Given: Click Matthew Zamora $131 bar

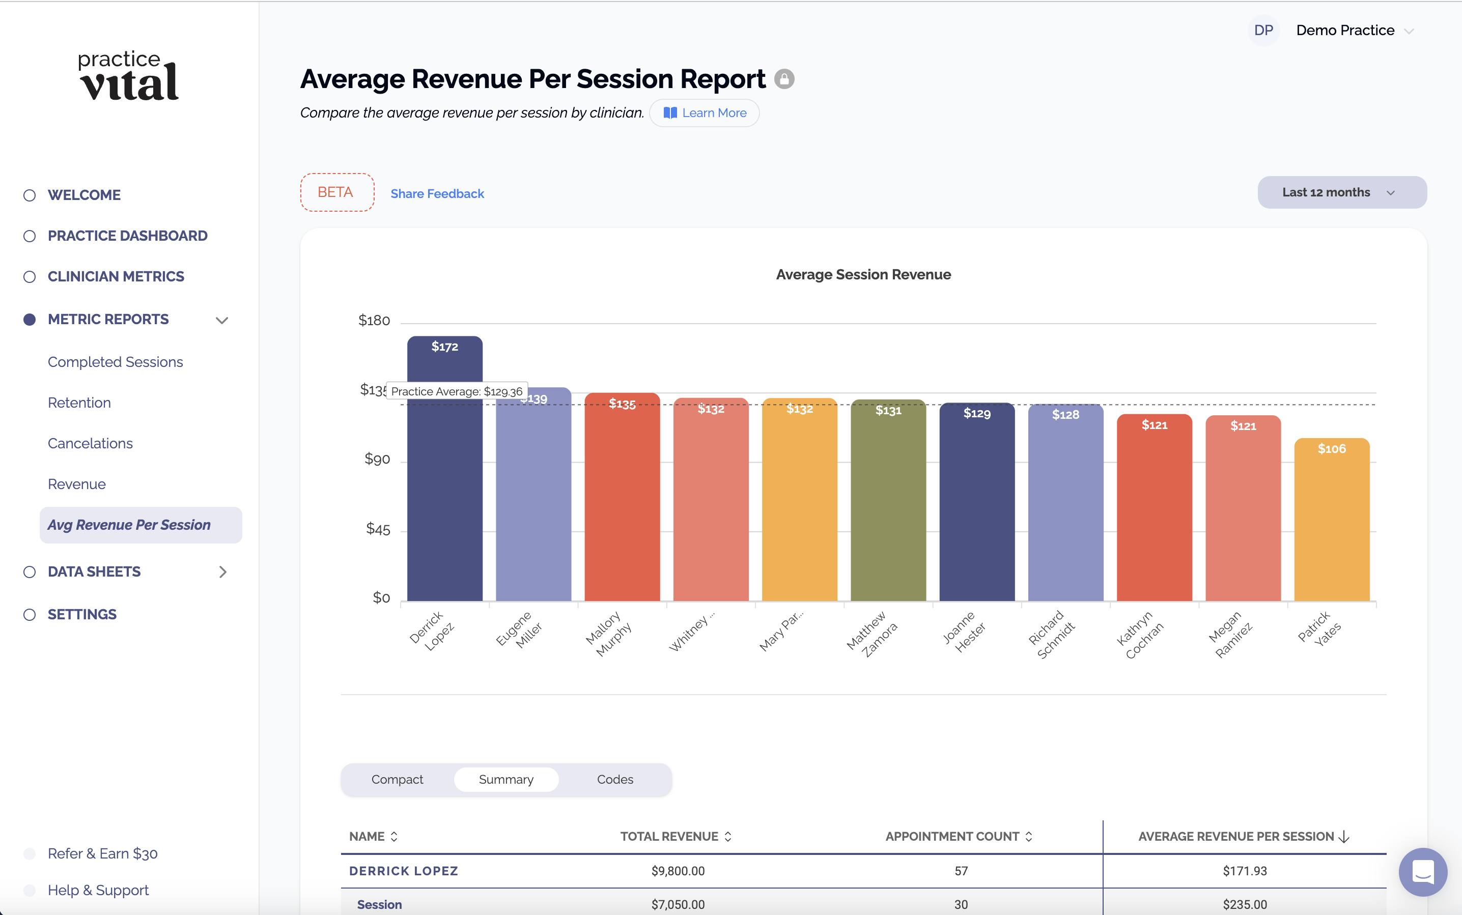Looking at the screenshot, I should click(888, 500).
